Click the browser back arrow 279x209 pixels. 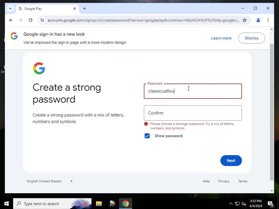(11, 20)
